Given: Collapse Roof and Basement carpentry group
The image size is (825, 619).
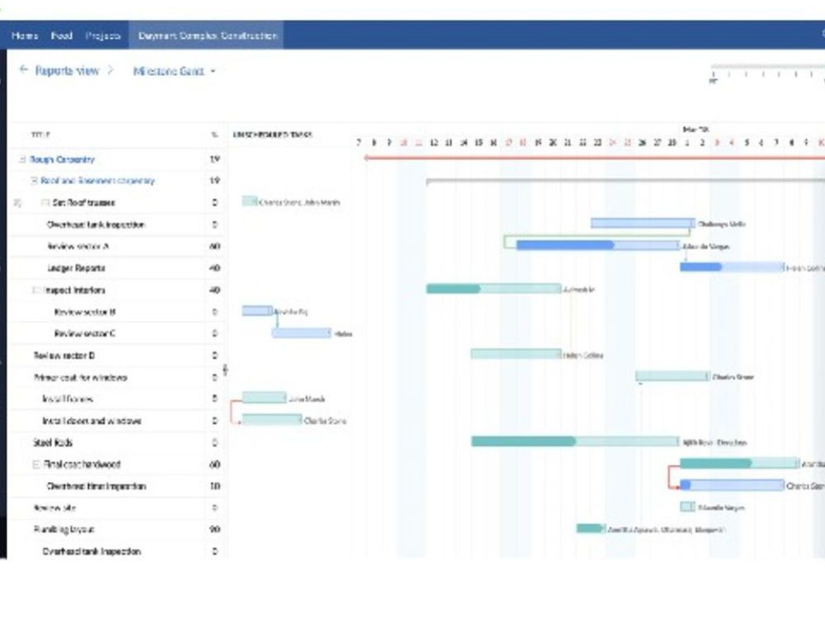Looking at the screenshot, I should [x=34, y=181].
